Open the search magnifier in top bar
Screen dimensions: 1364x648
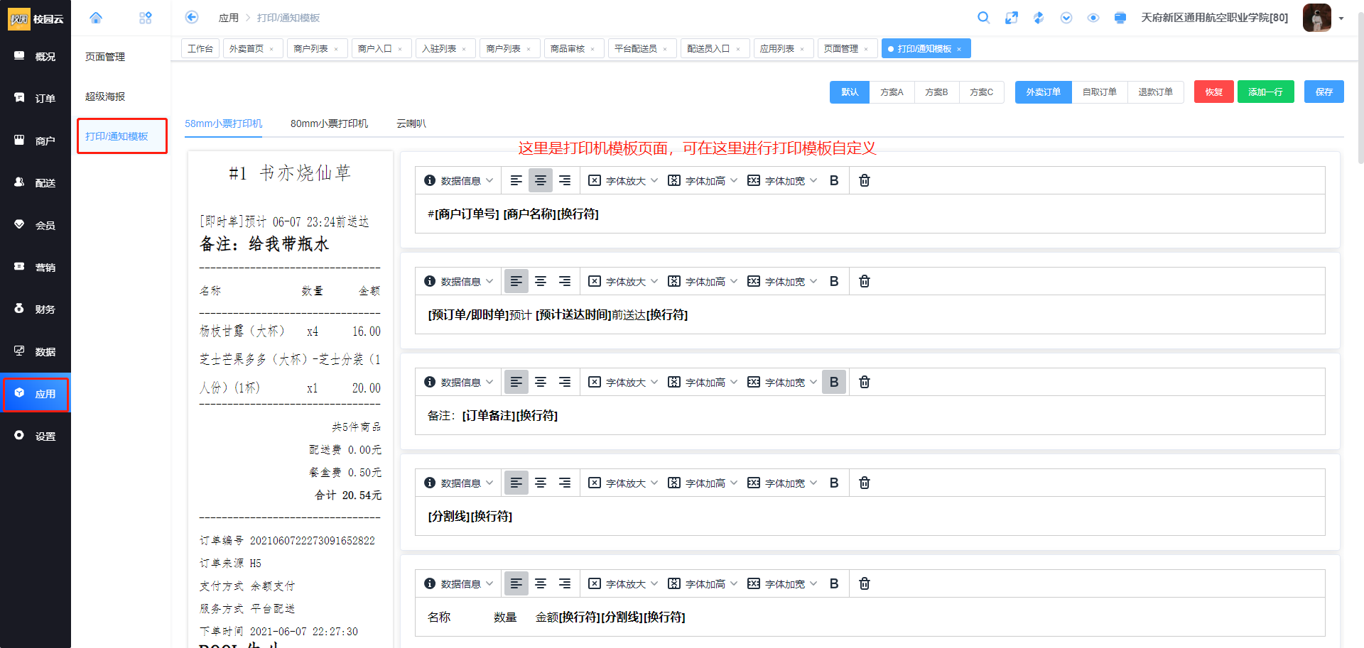click(984, 18)
